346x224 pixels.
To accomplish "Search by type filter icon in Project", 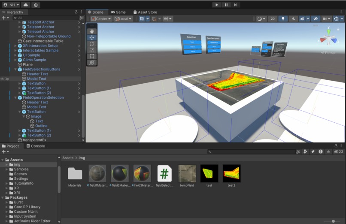I will click(x=305, y=151).
